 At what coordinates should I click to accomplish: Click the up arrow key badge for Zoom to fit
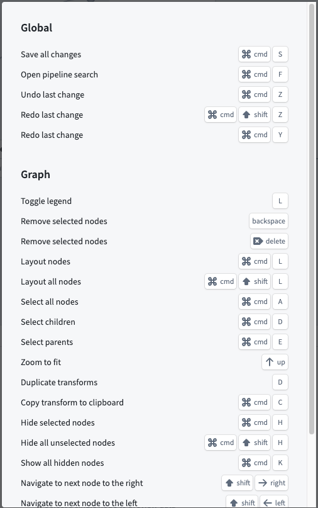(x=275, y=362)
